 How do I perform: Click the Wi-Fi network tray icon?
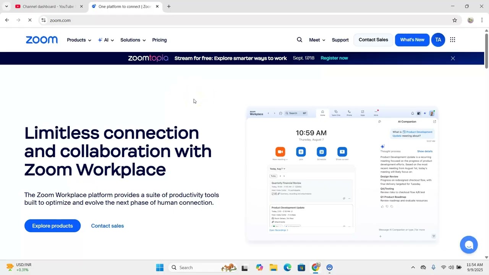[x=443, y=267]
